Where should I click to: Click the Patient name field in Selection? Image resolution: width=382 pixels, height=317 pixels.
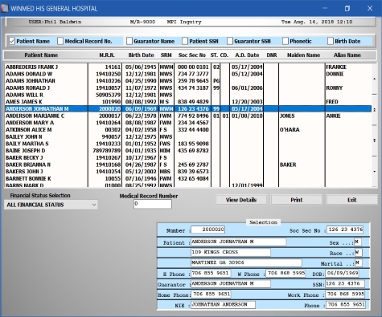(x=238, y=242)
